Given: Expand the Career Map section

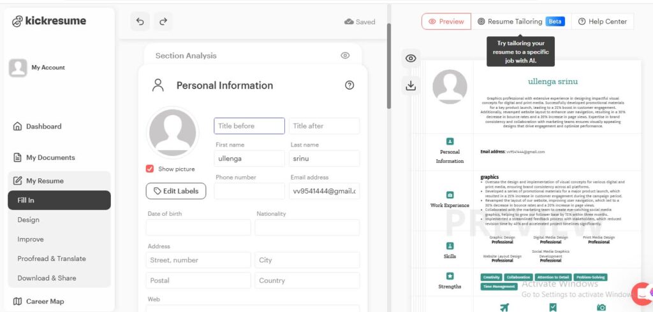Looking at the screenshot, I should click(x=45, y=301).
